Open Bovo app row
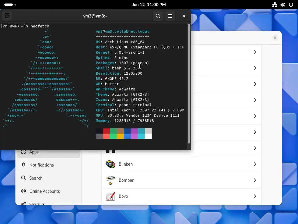Viewport: 298px width, 224px height. pyautogui.click(x=182, y=196)
